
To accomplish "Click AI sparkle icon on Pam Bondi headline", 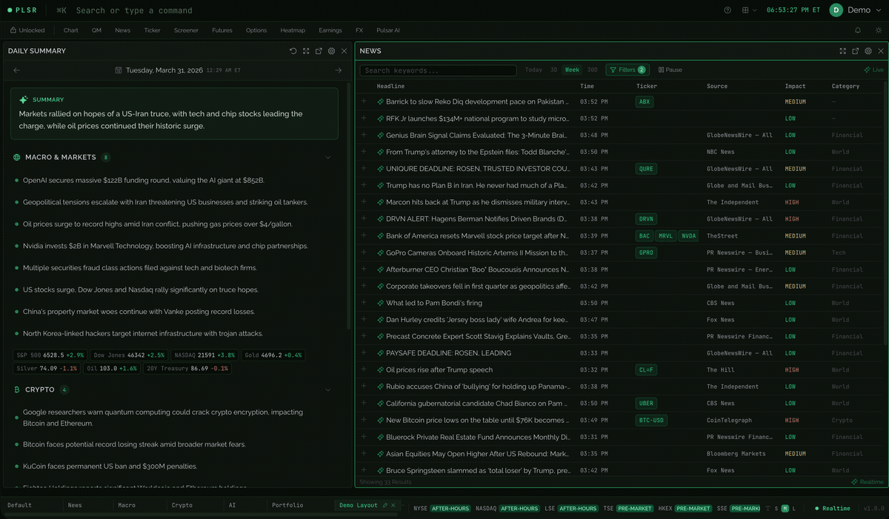I will click(381, 303).
